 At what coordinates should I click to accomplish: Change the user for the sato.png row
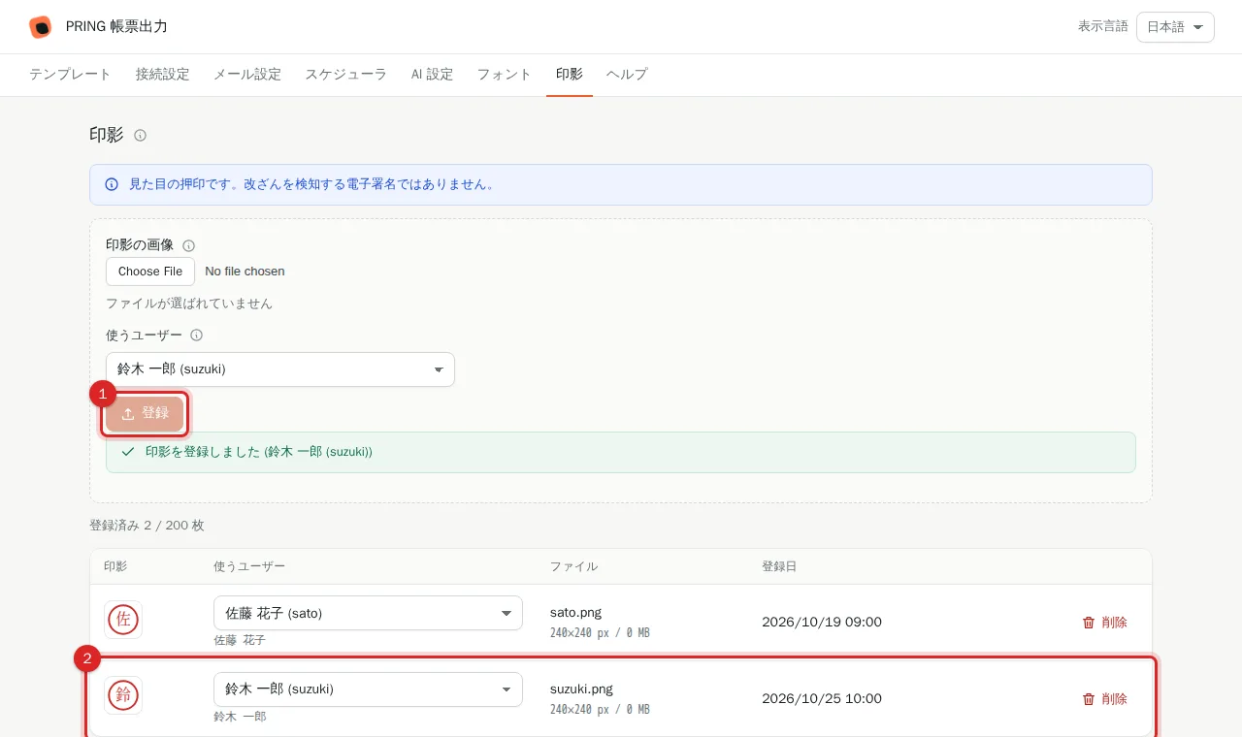[368, 613]
